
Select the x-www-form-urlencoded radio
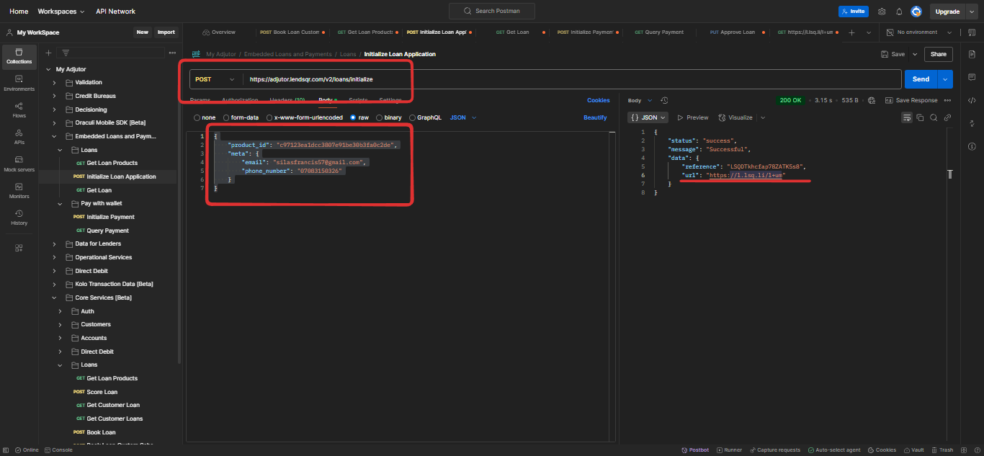(269, 117)
